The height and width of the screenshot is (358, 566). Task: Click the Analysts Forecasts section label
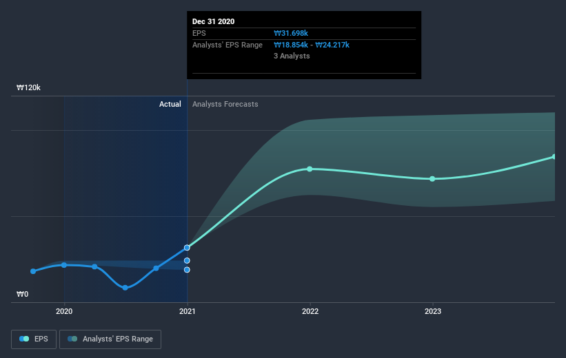tap(225, 104)
